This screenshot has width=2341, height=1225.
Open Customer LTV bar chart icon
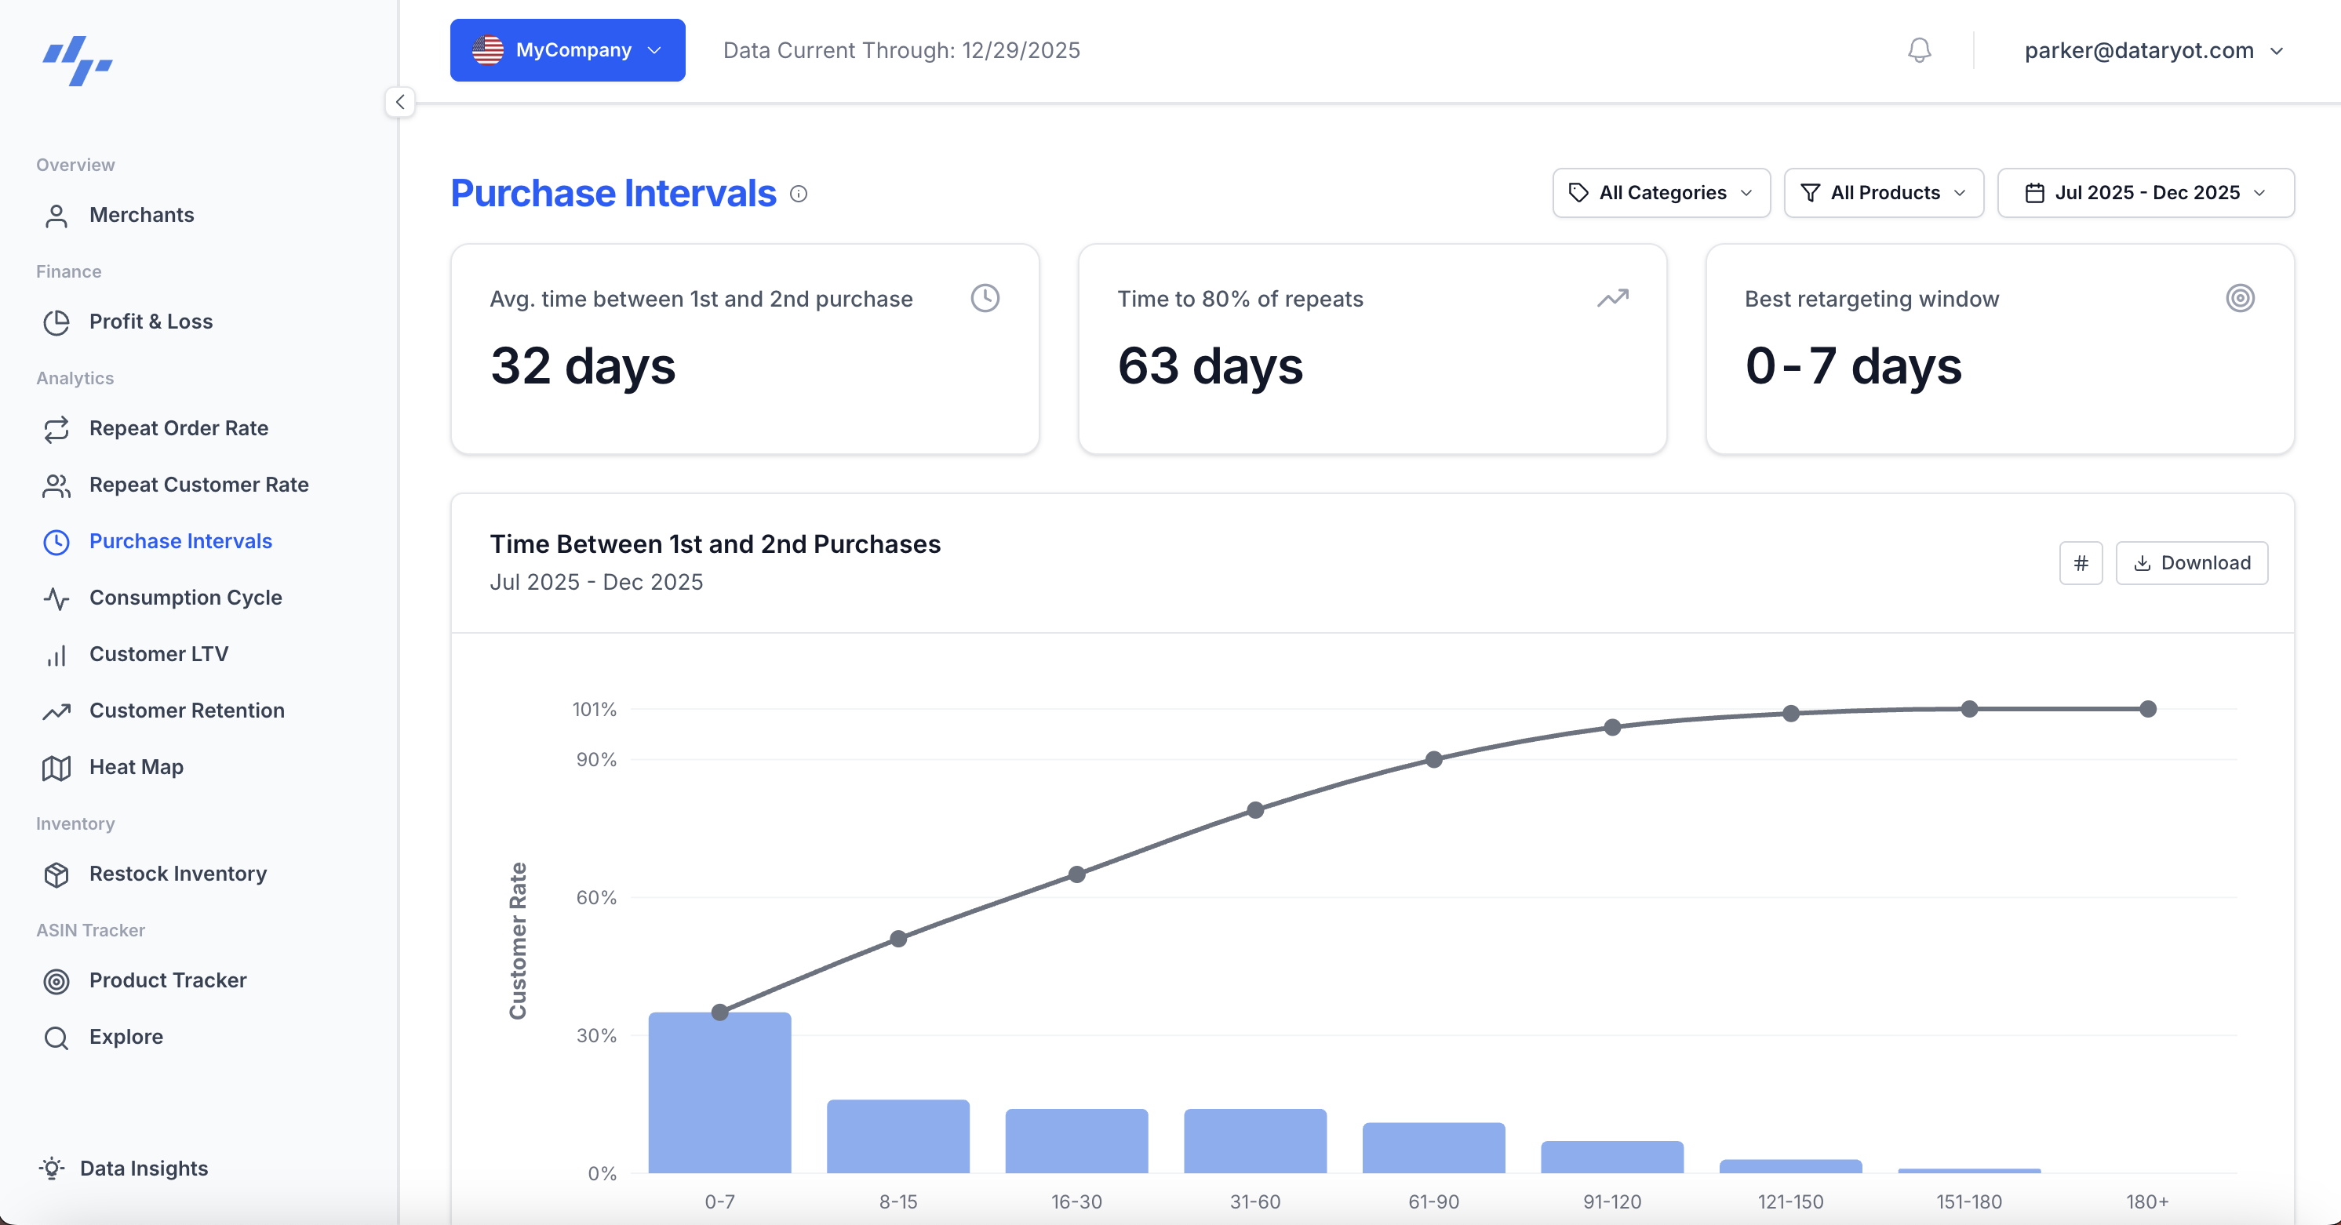pyautogui.click(x=57, y=654)
